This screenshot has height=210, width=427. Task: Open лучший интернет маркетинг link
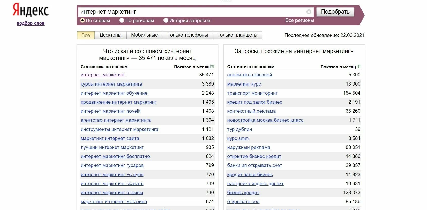tap(112, 147)
